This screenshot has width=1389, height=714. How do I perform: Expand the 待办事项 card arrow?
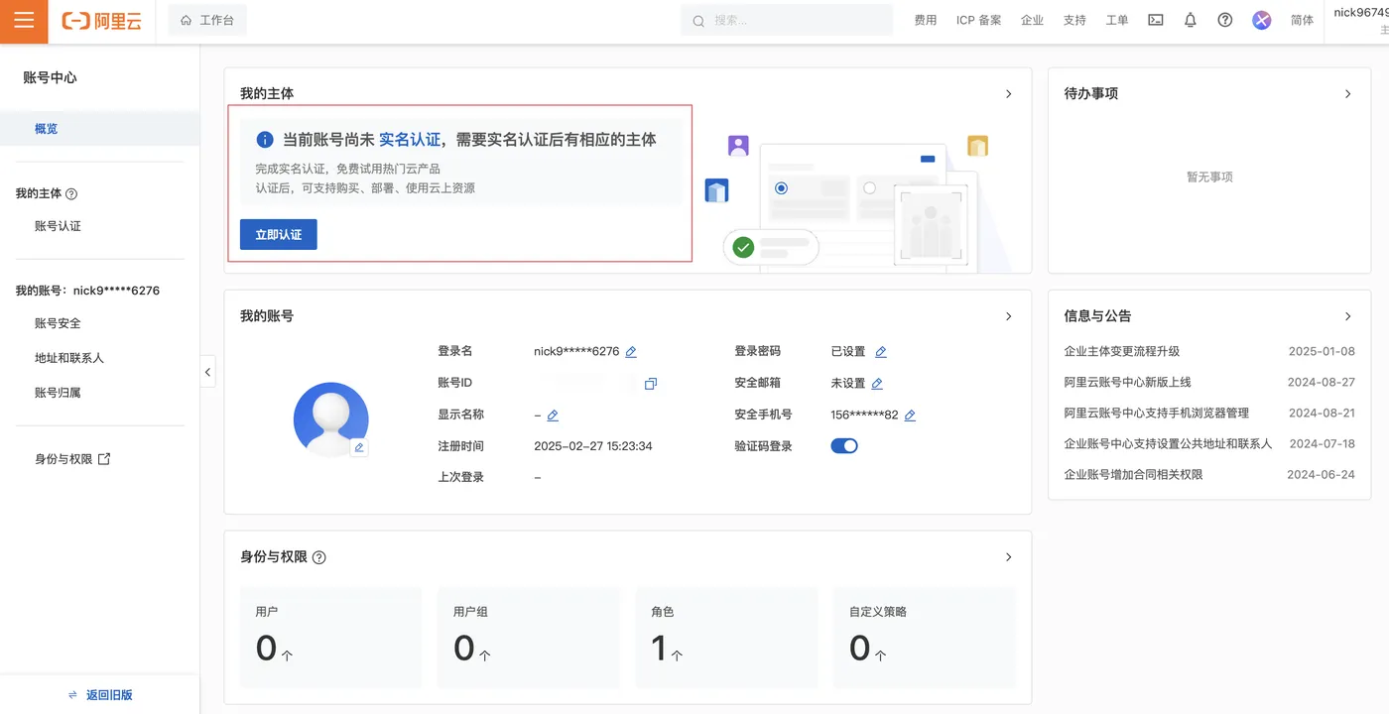click(x=1347, y=94)
